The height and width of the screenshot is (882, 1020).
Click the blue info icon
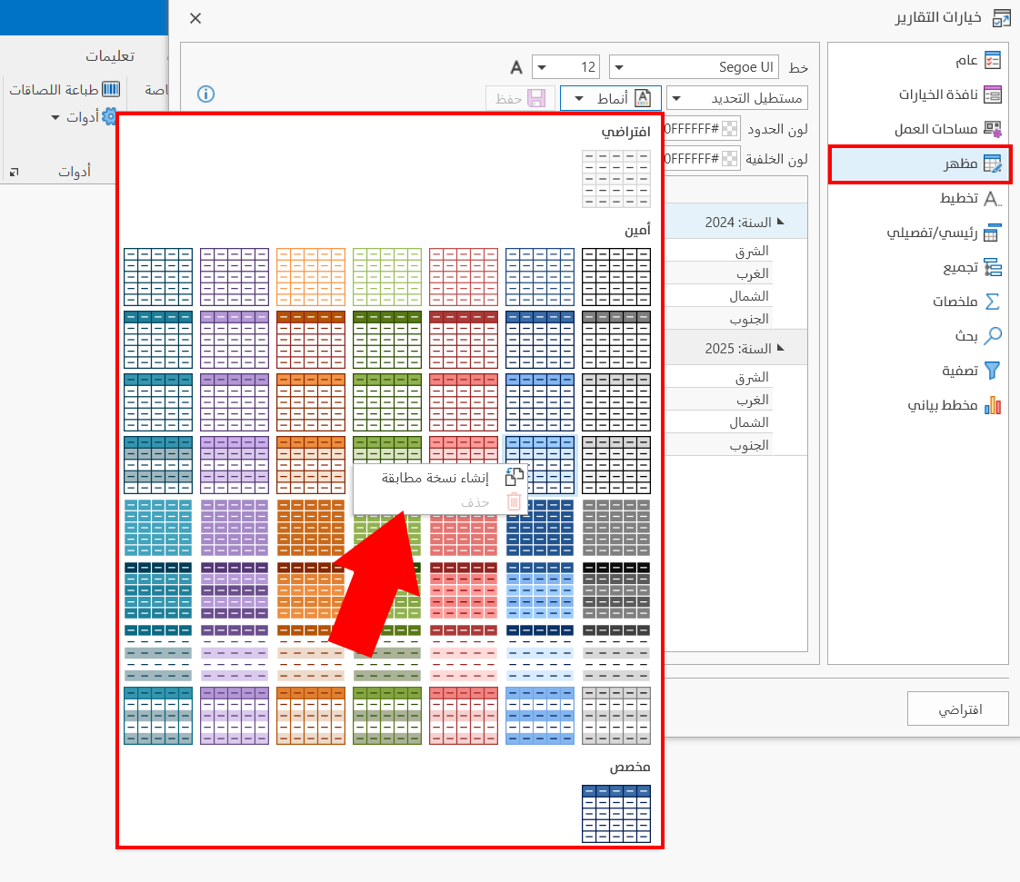click(205, 94)
